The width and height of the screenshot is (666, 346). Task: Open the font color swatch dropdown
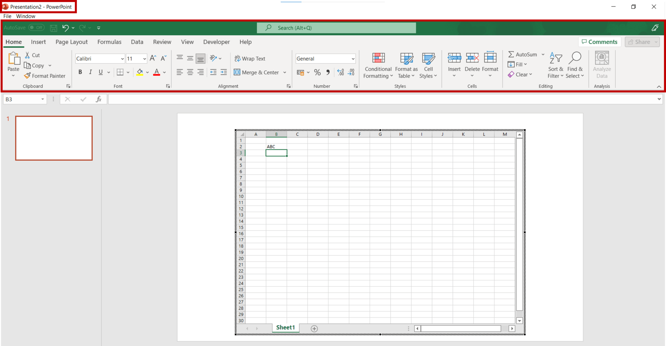(x=164, y=72)
